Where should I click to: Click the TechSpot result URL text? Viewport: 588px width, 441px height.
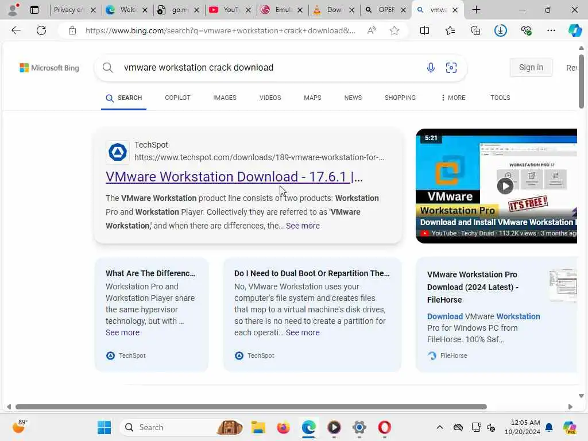(x=259, y=157)
